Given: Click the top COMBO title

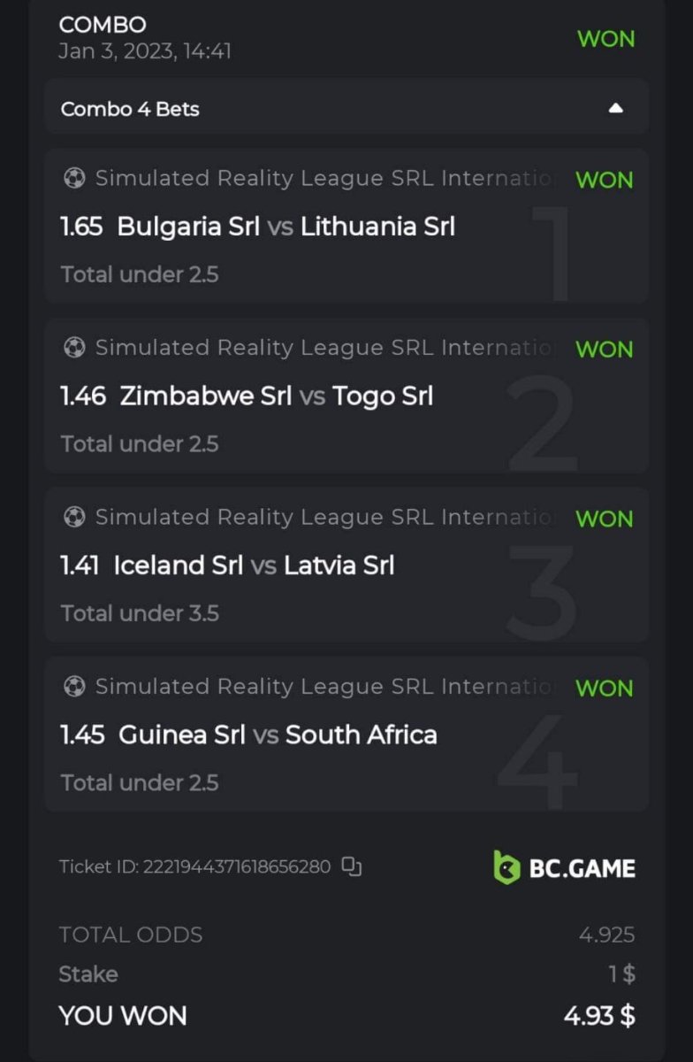Looking at the screenshot, I should pos(103,25).
